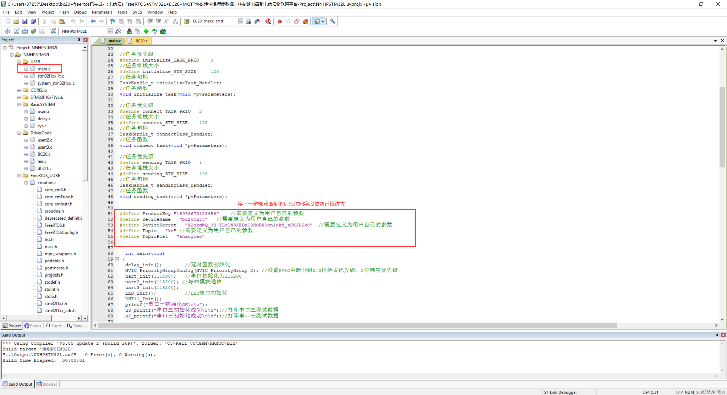Collapse the croutine.c file node
The image size is (727, 395).
pos(26,183)
